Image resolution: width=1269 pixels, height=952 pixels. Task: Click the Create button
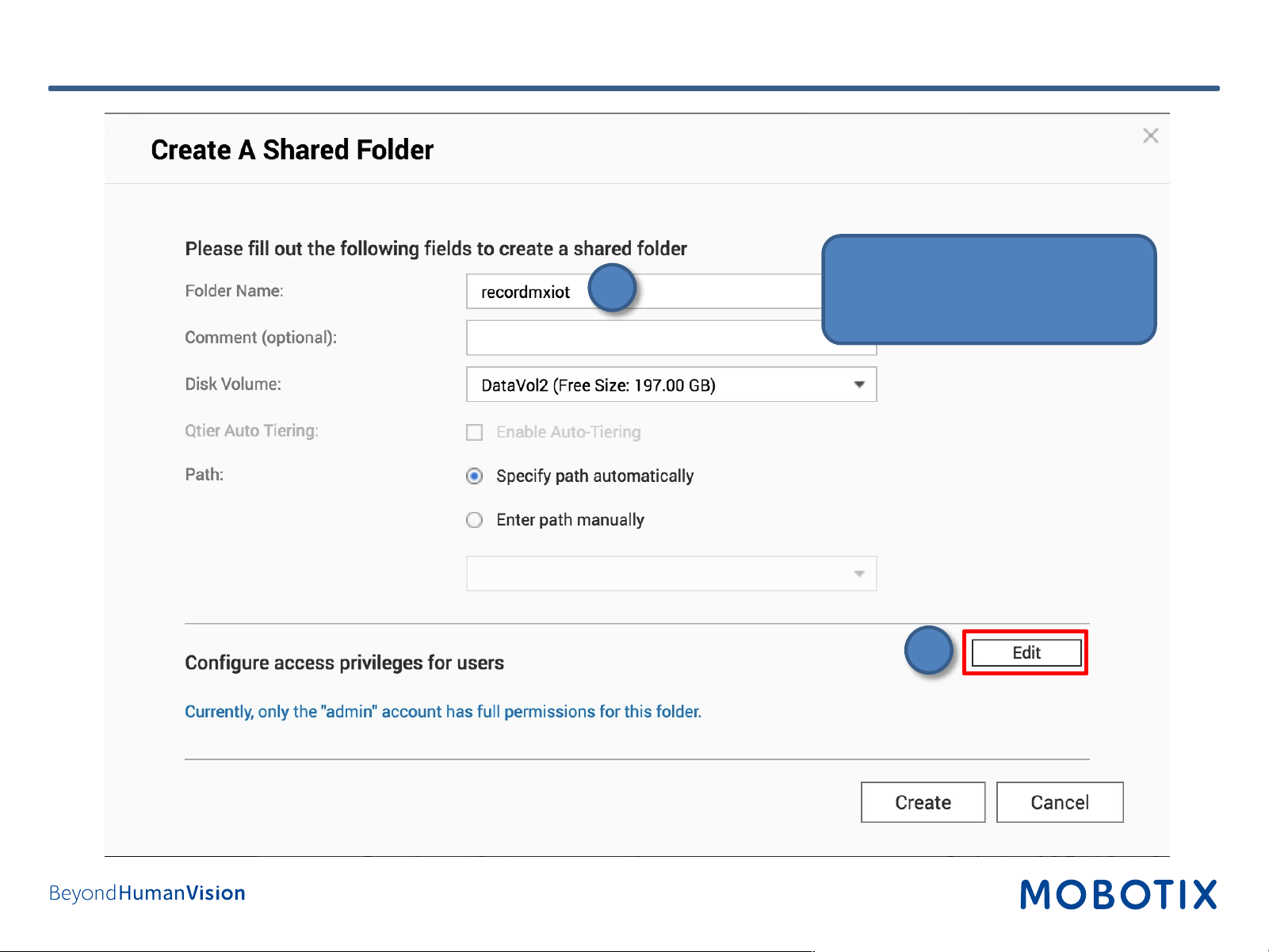click(x=923, y=802)
